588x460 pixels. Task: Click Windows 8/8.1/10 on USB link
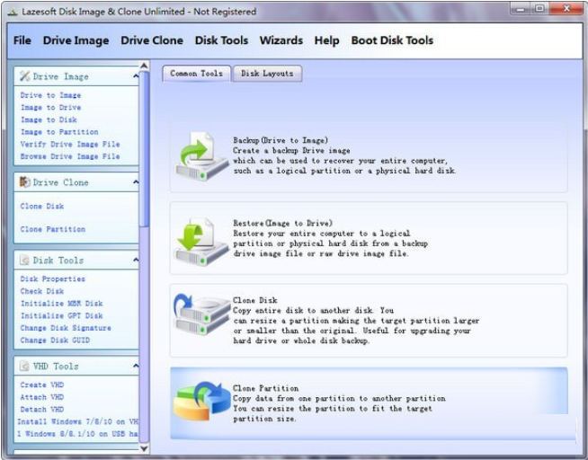click(x=77, y=434)
